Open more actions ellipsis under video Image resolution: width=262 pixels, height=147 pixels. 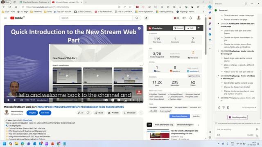[141, 113]
